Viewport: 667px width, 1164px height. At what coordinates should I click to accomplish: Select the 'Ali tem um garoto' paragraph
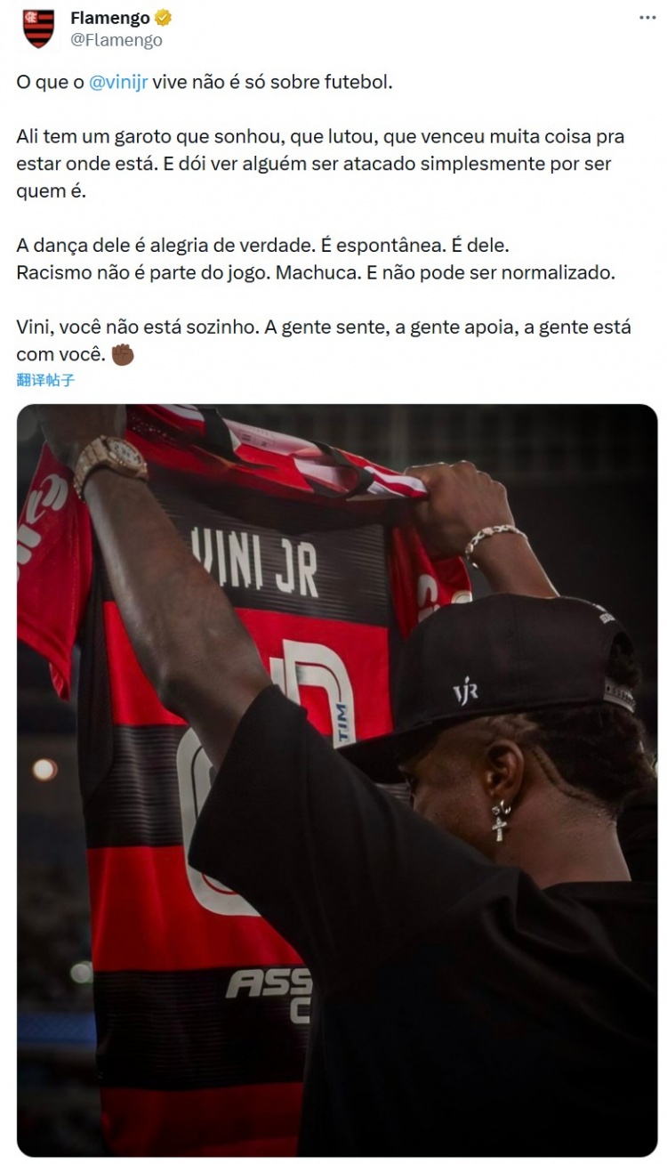[320, 164]
